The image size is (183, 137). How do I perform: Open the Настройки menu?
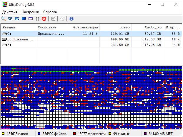point(30,12)
